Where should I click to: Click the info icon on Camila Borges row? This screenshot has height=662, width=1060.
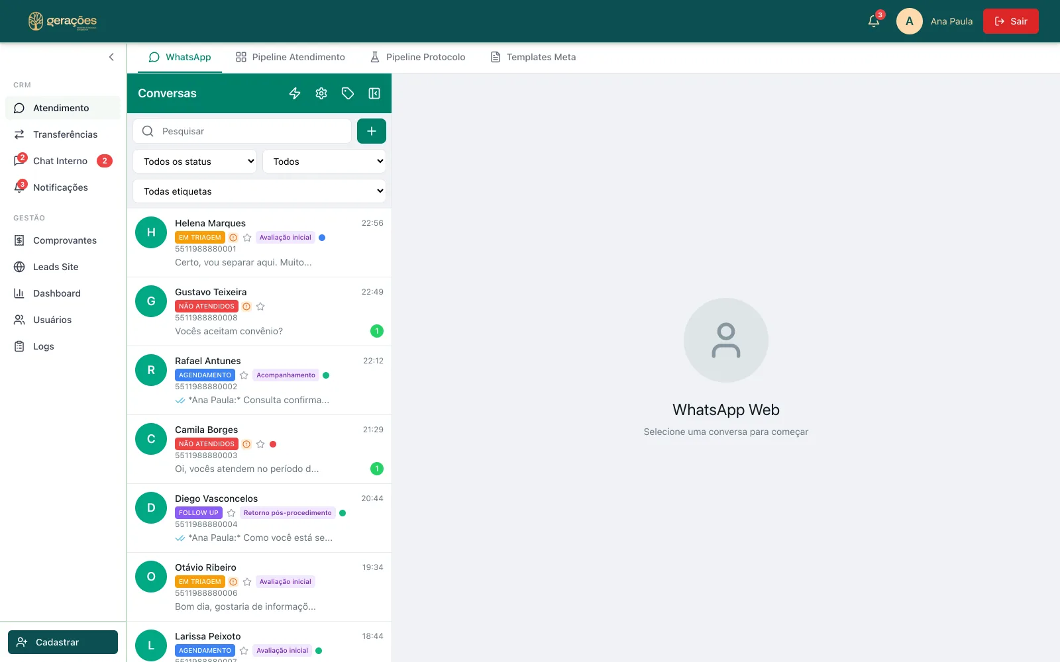246,444
